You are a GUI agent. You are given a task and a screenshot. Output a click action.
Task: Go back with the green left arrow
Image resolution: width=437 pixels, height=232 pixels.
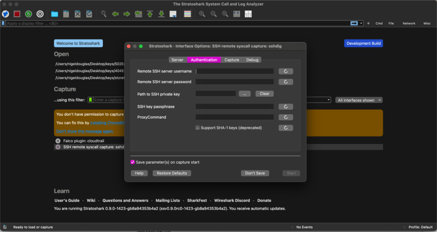point(115,14)
